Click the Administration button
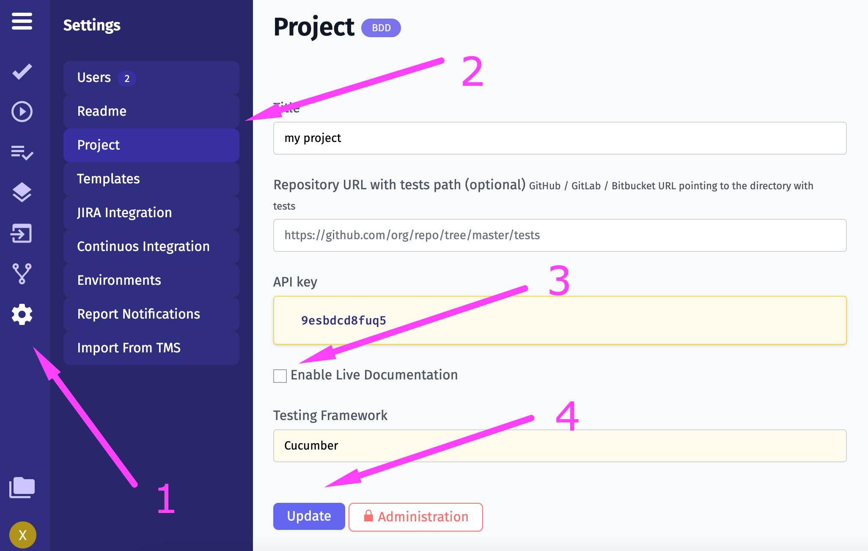Image resolution: width=868 pixels, height=551 pixels. click(x=415, y=517)
